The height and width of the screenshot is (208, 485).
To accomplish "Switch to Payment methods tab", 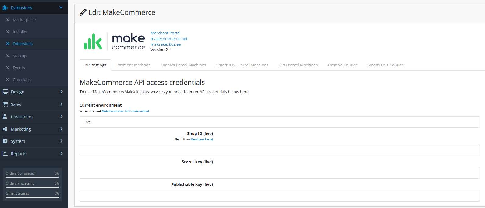I will pyautogui.click(x=133, y=65).
